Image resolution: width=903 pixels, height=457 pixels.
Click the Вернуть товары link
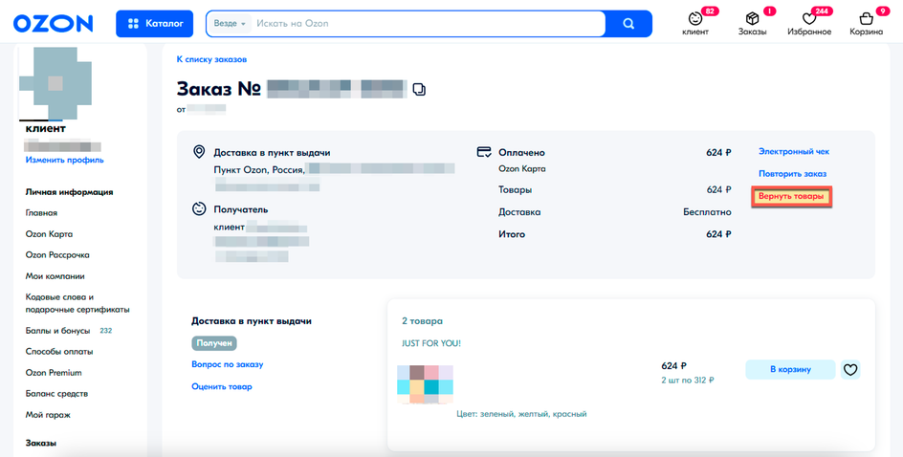[791, 197]
